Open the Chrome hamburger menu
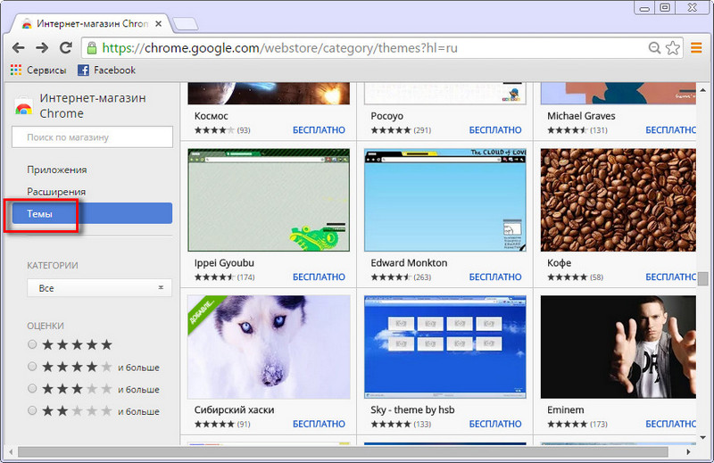Screen dimensions: 714x463 (696, 48)
